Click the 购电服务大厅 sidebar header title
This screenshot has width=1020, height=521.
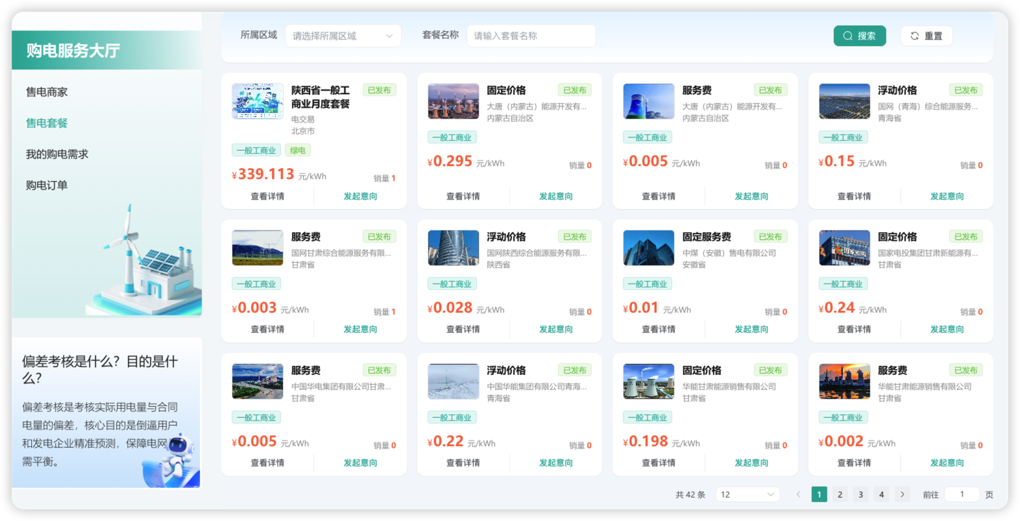(x=73, y=51)
